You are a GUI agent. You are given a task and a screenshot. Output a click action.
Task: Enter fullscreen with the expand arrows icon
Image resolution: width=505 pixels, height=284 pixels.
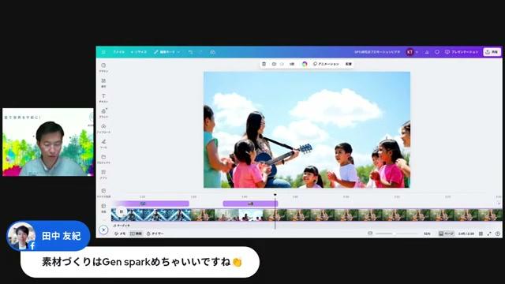pyautogui.click(x=489, y=234)
